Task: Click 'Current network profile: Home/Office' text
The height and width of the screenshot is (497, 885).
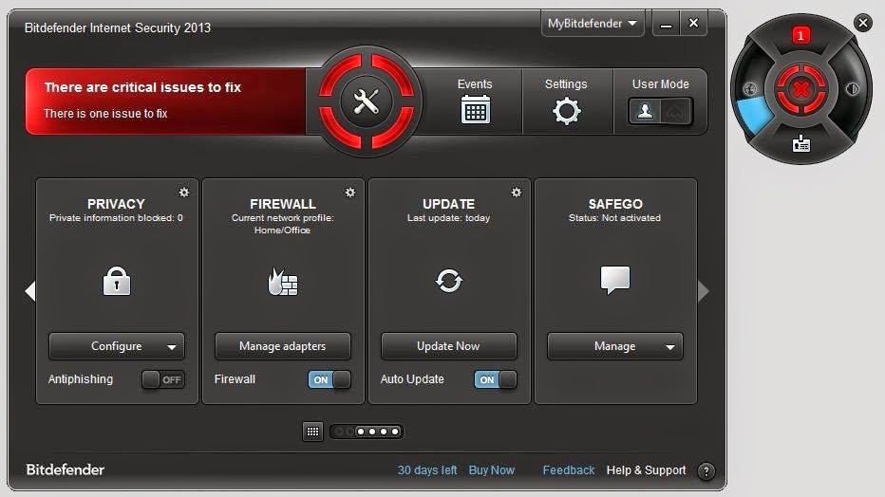Action: click(283, 224)
